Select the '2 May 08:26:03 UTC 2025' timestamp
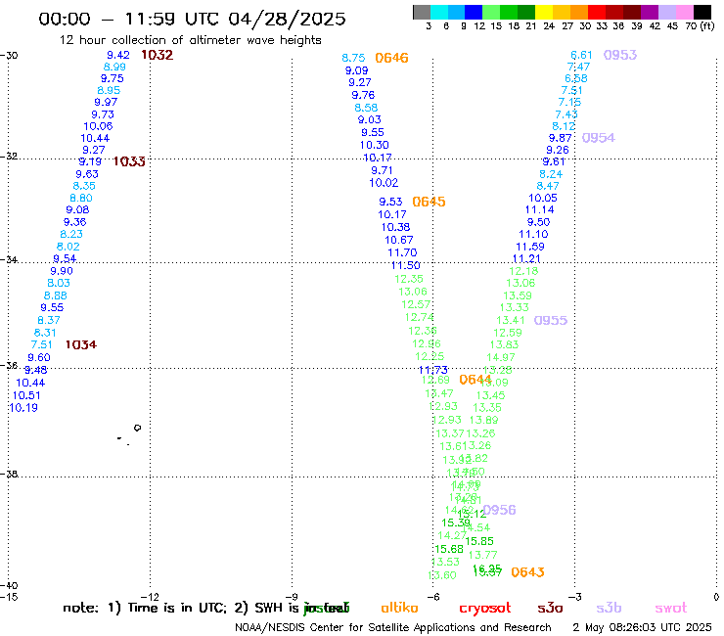724x636 pixels. click(x=642, y=628)
